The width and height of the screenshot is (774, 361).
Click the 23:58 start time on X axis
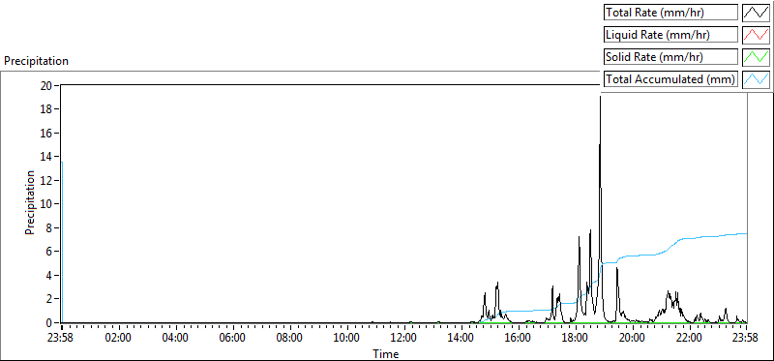pos(62,339)
